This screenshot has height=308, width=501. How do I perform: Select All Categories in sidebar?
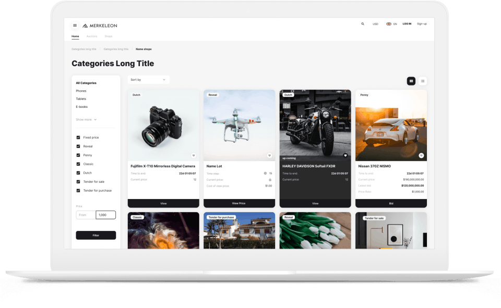point(86,83)
